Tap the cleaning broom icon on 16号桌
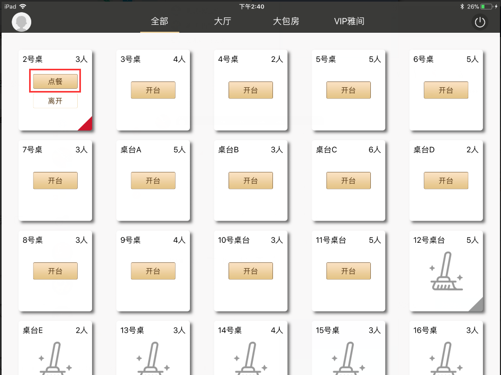The height and width of the screenshot is (375, 501). 446,359
